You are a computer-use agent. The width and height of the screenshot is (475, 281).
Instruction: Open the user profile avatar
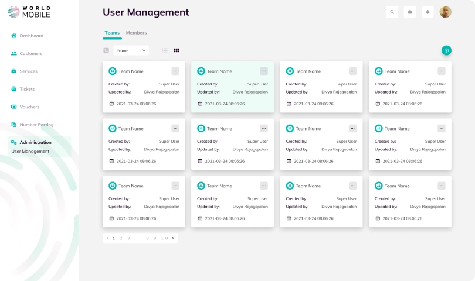(446, 12)
